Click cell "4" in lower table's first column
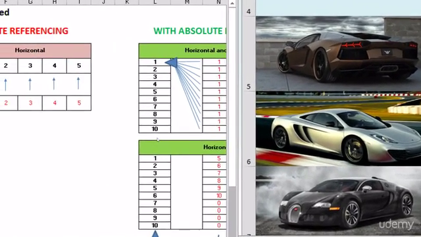 (x=155, y=180)
